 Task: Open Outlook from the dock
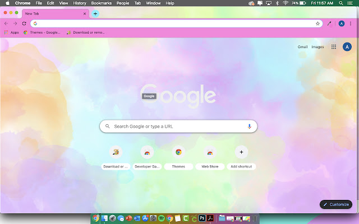click(137, 218)
